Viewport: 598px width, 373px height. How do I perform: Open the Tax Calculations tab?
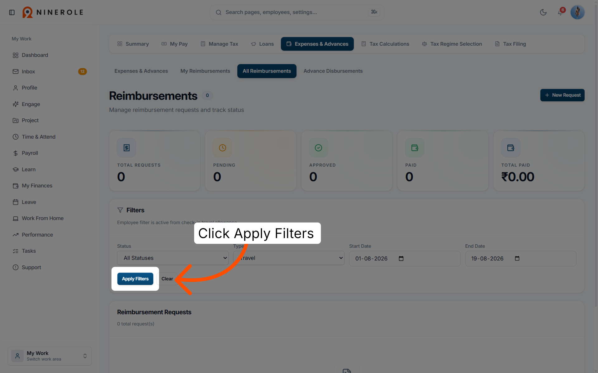[385, 44]
